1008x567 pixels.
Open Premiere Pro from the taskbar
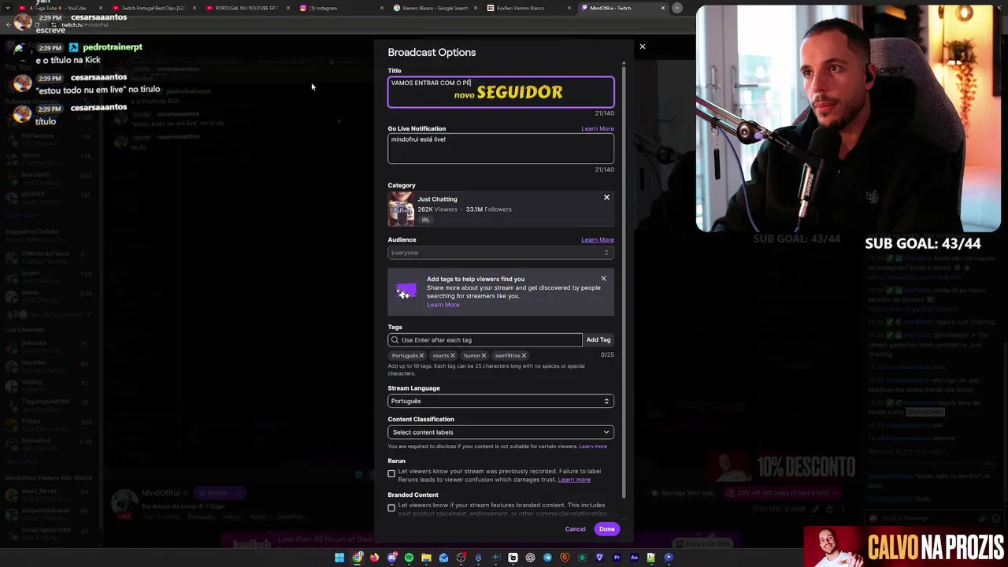(x=617, y=558)
